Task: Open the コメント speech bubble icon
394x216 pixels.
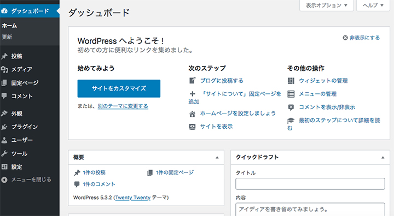Action: (x=4, y=96)
